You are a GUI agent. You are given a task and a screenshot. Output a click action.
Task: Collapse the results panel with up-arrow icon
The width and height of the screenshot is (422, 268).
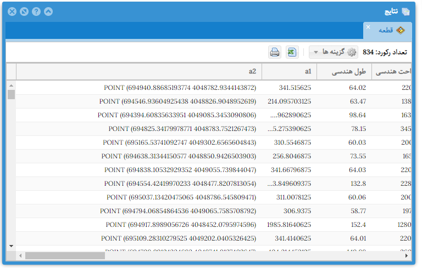(x=48, y=12)
